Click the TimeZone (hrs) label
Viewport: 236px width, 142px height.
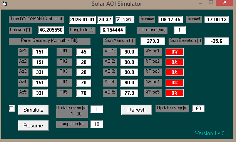click(152, 30)
